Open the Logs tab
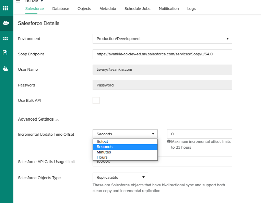261x203 pixels. tap(191, 9)
